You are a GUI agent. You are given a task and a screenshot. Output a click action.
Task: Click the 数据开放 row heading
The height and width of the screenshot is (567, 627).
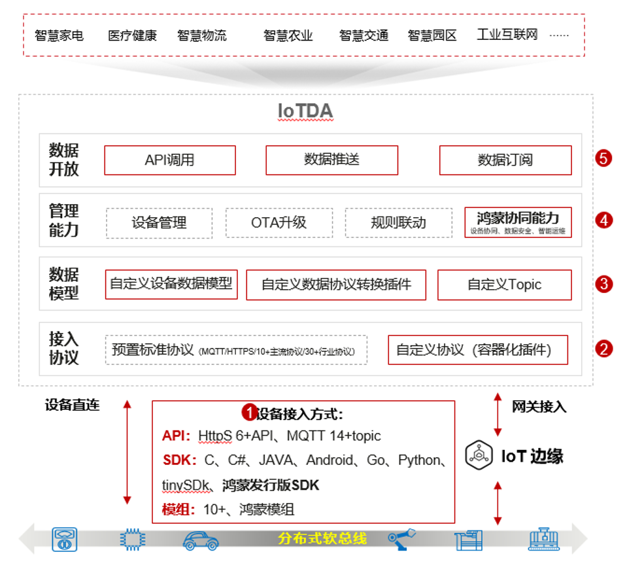click(64, 160)
